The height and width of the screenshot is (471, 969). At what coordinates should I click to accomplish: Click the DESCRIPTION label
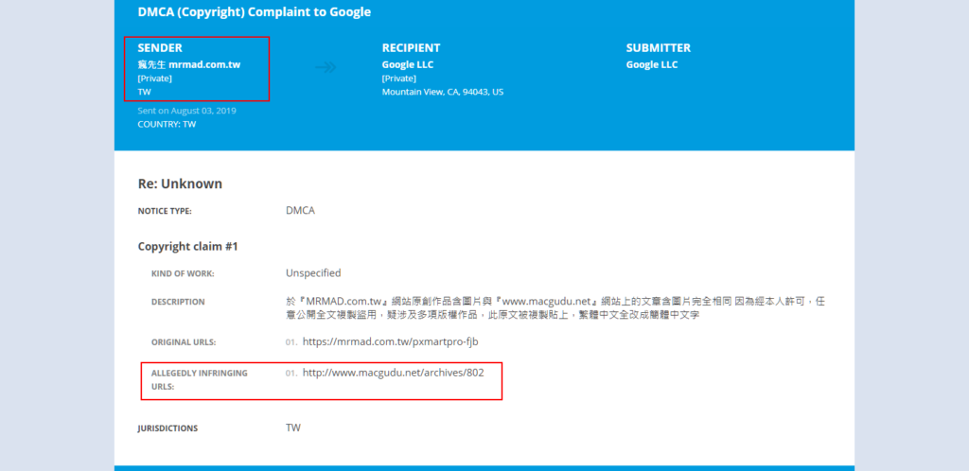178,303
